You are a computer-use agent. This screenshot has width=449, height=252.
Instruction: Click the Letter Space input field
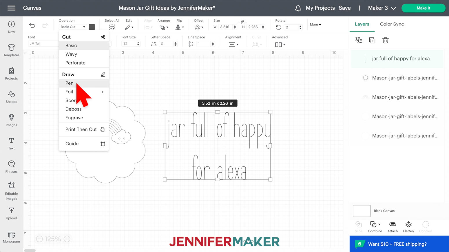tap(166, 44)
